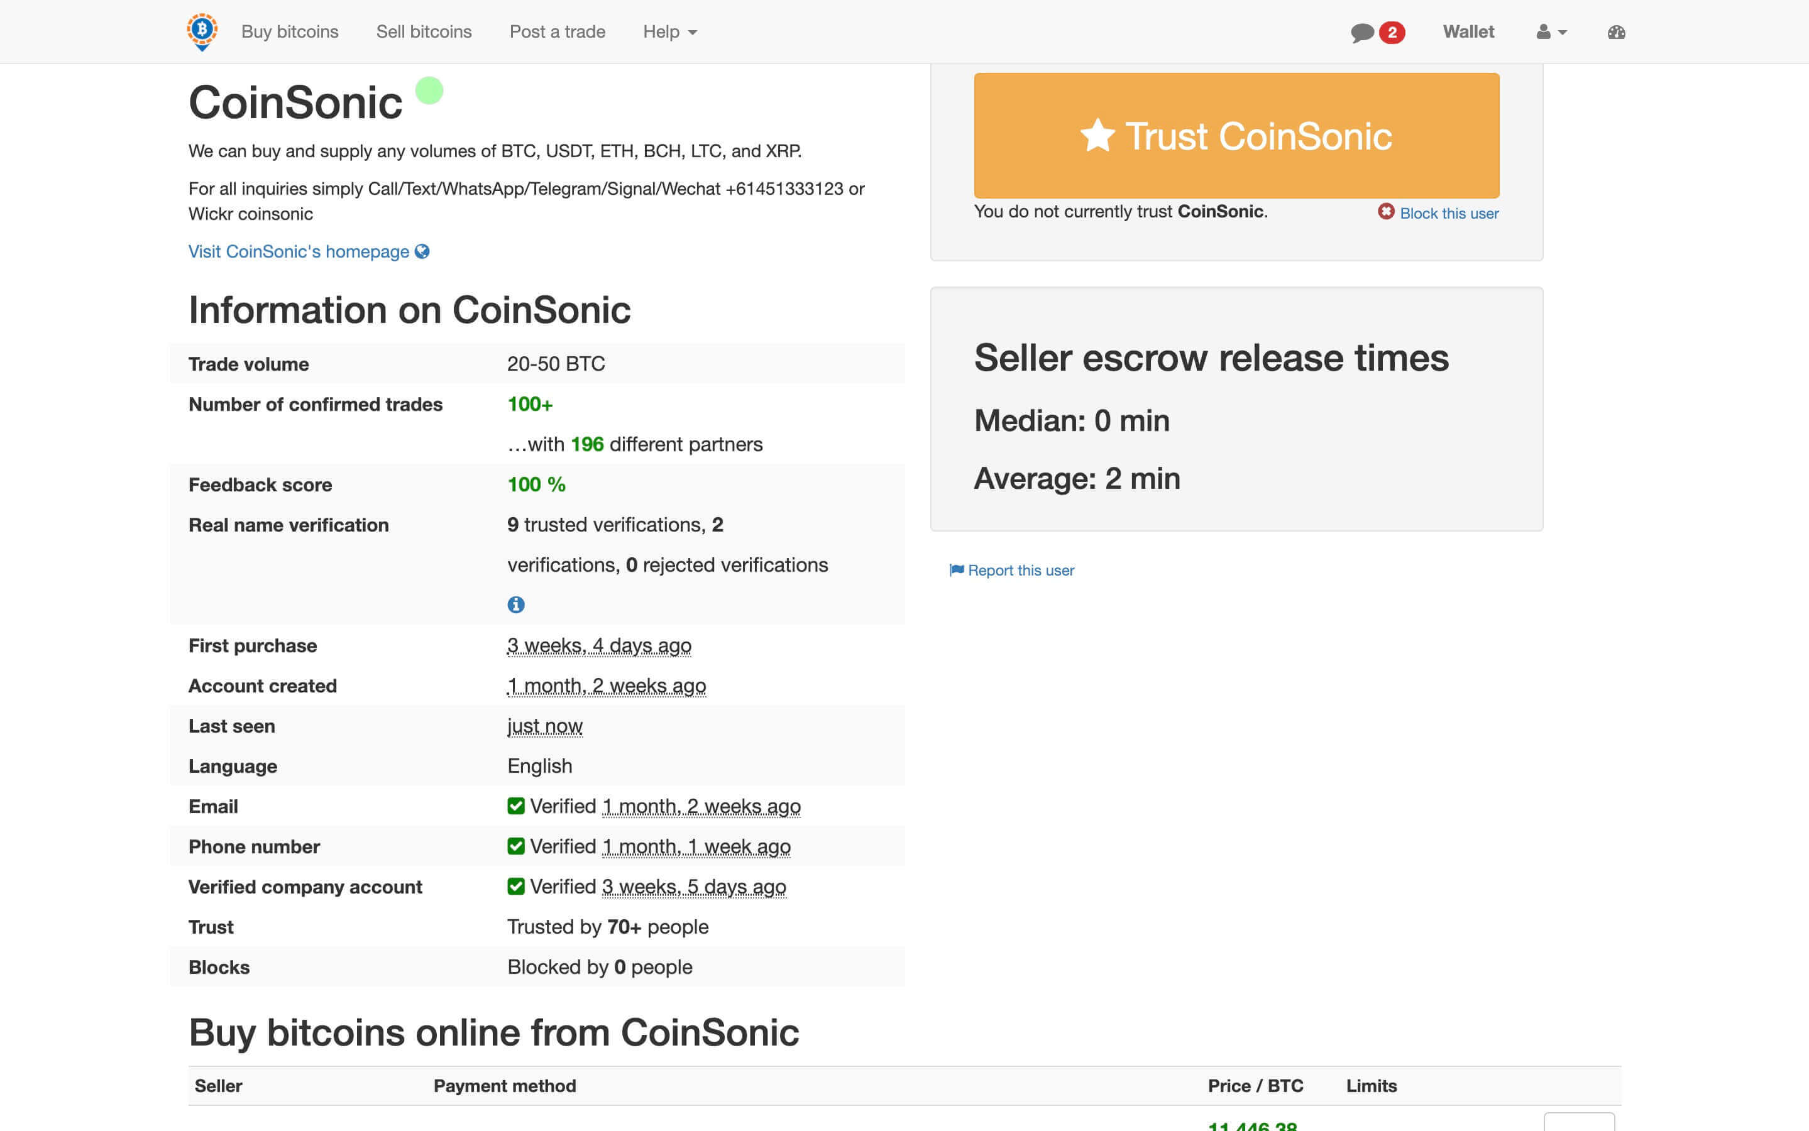Click the '100 %' feedback score
This screenshot has height=1131, width=1809.
pyautogui.click(x=536, y=484)
